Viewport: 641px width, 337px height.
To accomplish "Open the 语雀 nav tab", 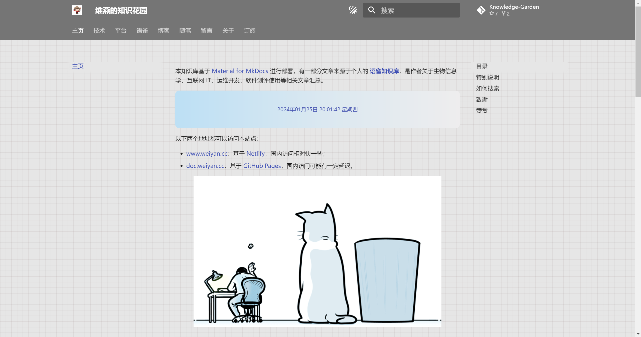I will click(x=142, y=30).
